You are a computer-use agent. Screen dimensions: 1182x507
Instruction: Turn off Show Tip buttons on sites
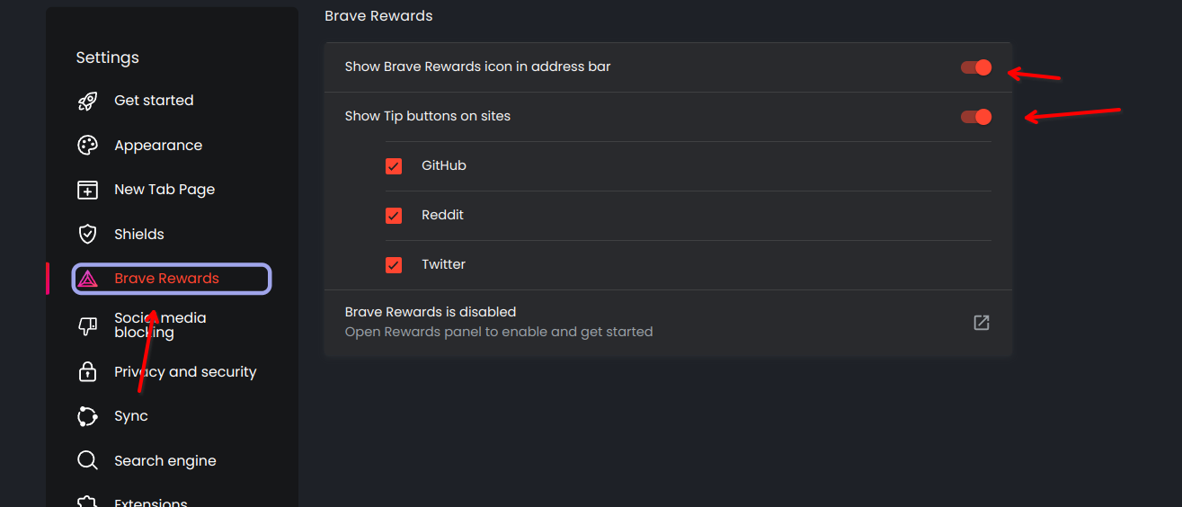(x=976, y=117)
